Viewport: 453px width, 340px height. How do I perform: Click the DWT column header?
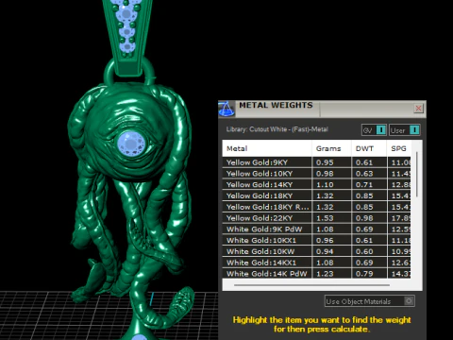(x=369, y=148)
